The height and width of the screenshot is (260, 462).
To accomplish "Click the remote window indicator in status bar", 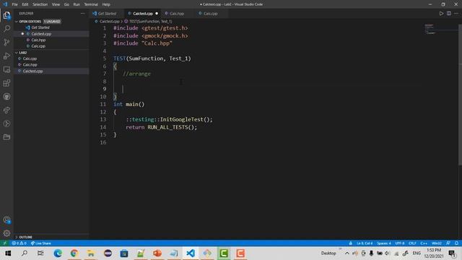I will (4, 243).
